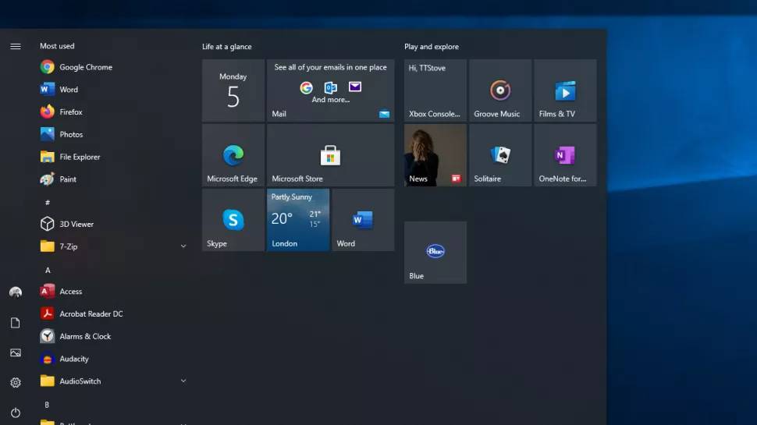Open the Microsoft Store tile

tap(331, 155)
